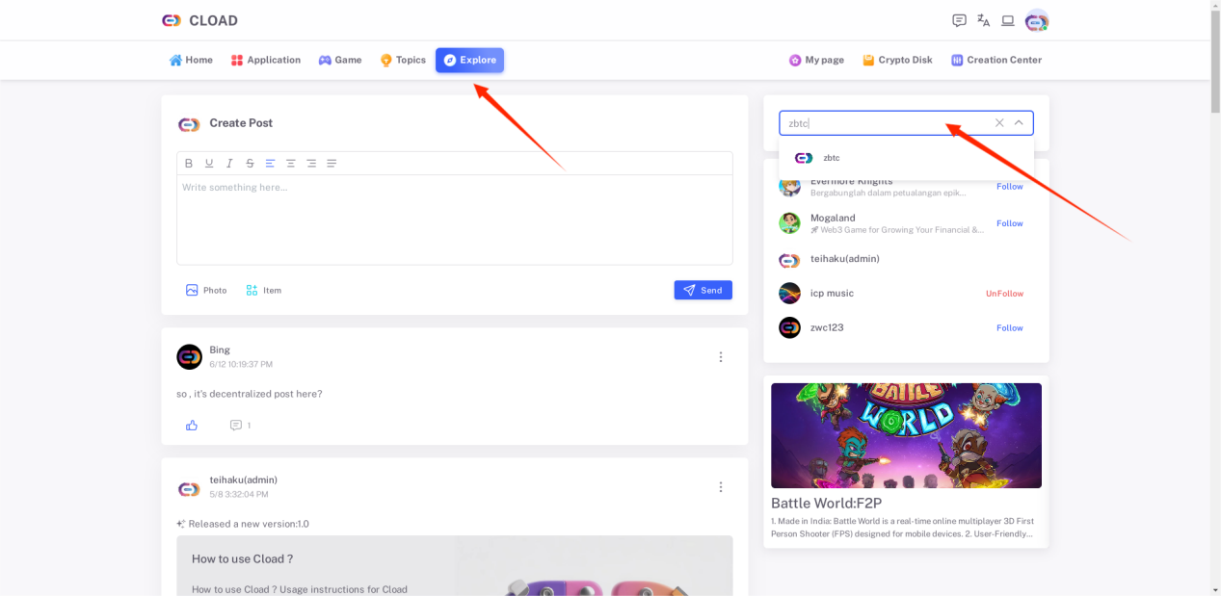
Task: Click Bing's post avatar
Action: pos(189,357)
